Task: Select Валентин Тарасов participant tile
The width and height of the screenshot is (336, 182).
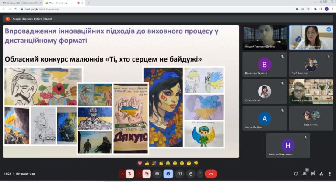Action: [265, 65]
